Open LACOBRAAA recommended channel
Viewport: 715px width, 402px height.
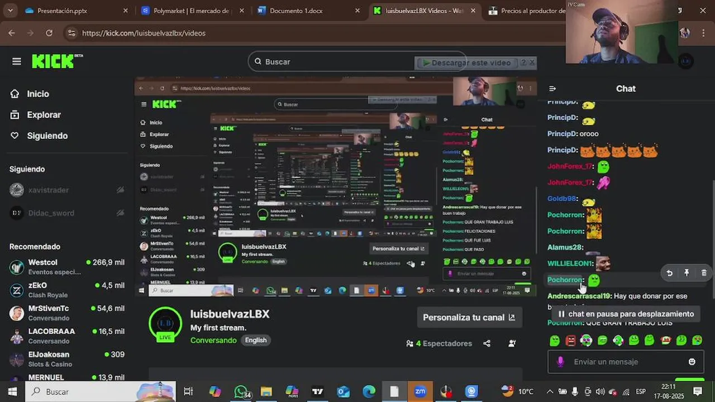point(67,336)
